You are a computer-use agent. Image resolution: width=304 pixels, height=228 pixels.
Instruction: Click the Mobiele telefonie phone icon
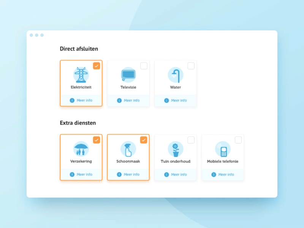[x=222, y=149]
